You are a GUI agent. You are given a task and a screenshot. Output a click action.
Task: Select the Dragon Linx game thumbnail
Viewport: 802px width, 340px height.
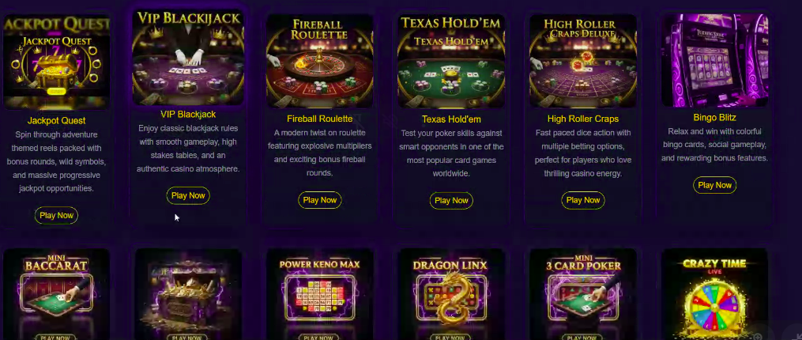451,294
